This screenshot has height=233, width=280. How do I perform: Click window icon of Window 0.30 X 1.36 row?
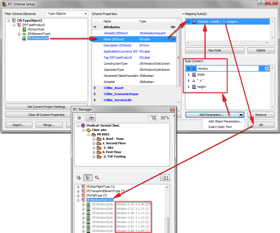point(88,205)
